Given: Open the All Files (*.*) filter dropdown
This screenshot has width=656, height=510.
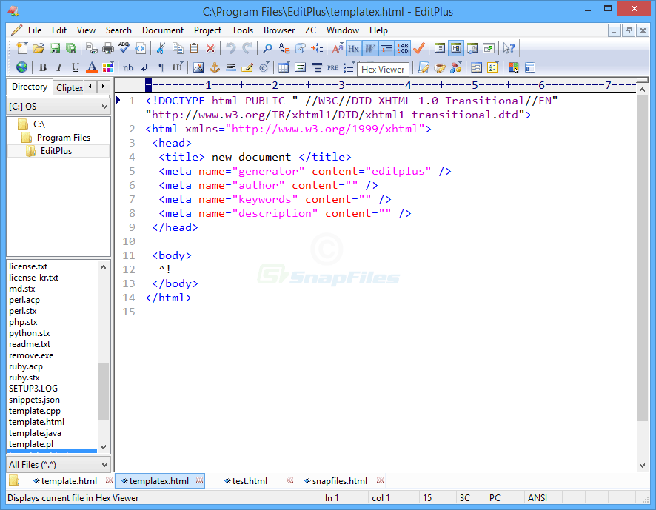Looking at the screenshot, I should point(58,464).
